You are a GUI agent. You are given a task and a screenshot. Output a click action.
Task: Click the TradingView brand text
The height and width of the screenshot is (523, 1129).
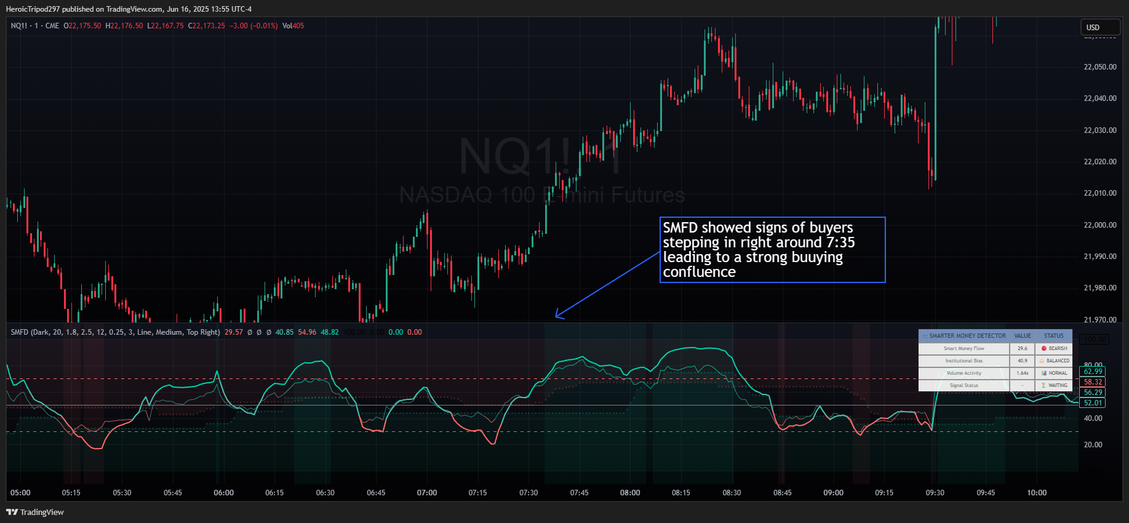(x=42, y=512)
